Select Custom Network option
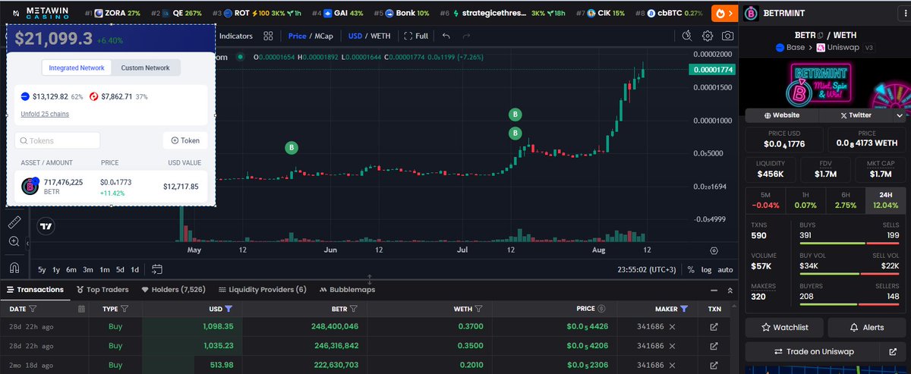This screenshot has width=911, height=374. [146, 68]
